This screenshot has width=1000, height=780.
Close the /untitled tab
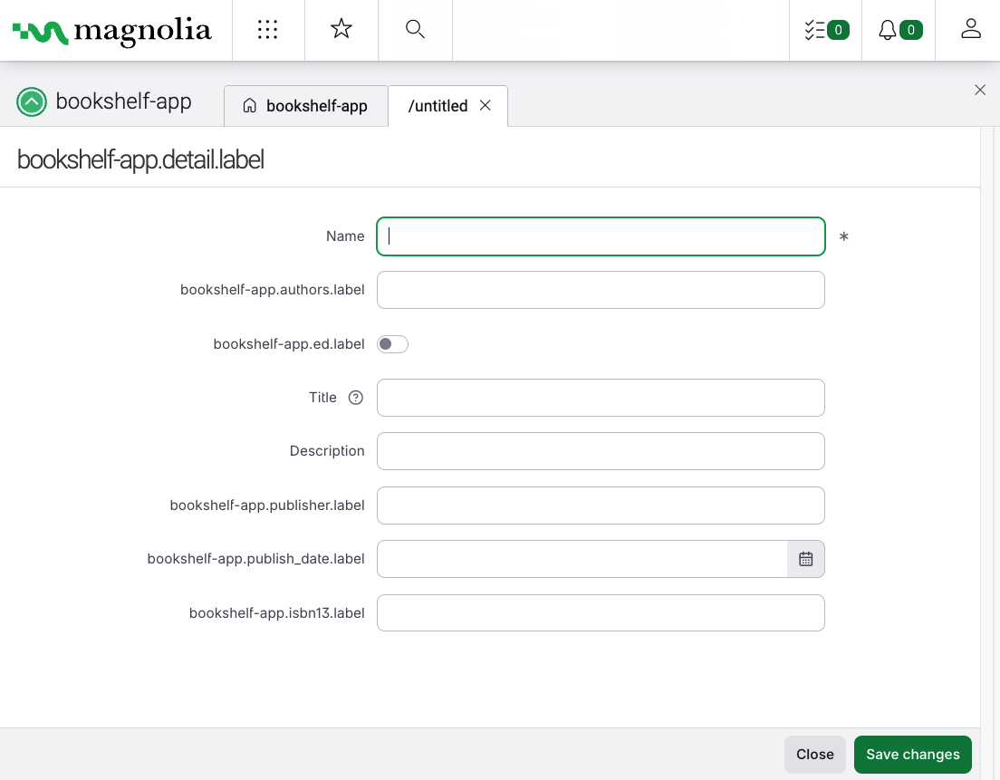click(486, 106)
